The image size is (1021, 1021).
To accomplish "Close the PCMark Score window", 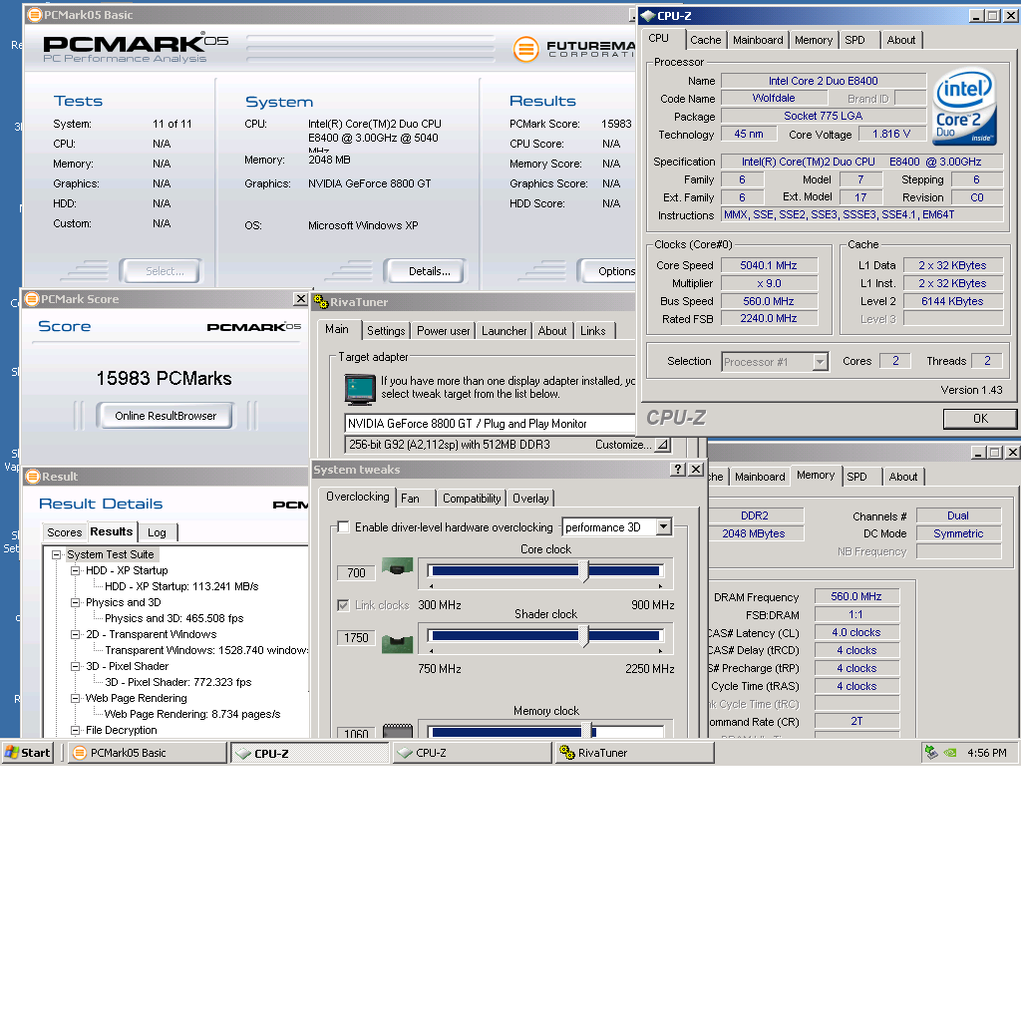I will [300, 299].
